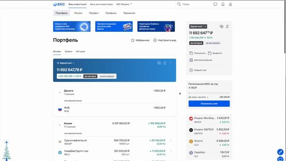Open three-dot menu for НоваБев Групп row
Image resolution: width=286 pixels, height=161 pixels.
171,151
